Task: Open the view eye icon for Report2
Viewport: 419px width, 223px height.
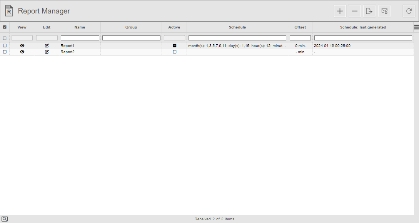Action: click(22, 52)
